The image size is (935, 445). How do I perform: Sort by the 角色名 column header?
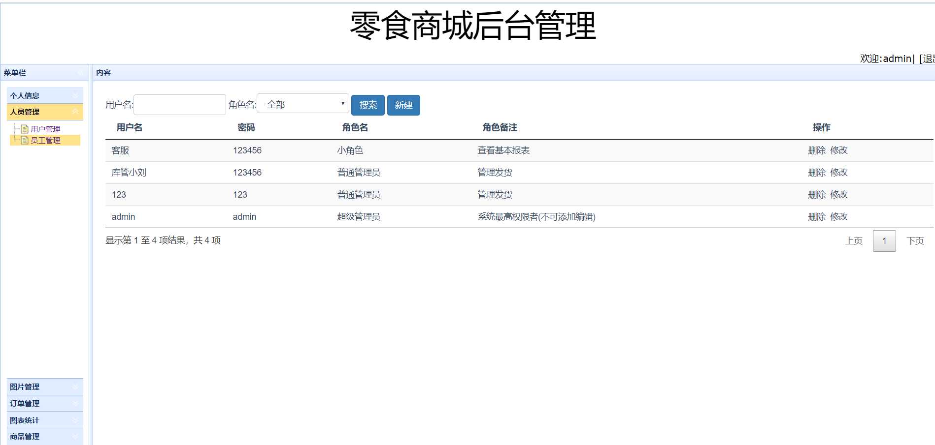coord(355,127)
